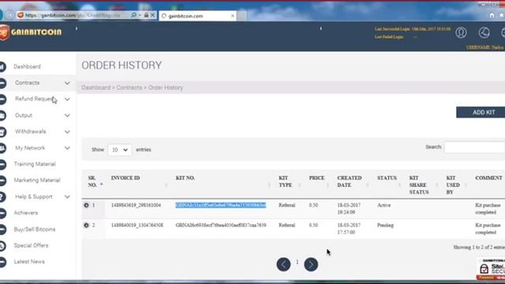505x284 pixels.
Task: Click the Buy/Sell Bitcoins sidebar icon
Action: [x=2, y=230]
